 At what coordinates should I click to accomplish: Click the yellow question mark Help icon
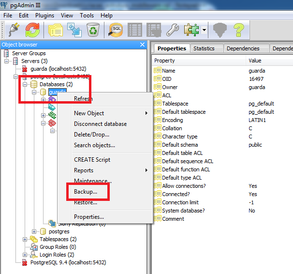239,30
